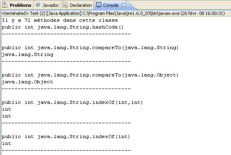
Task: Click the standalone 'java.lang.Object' parameter line
Action: [x=27, y=82]
